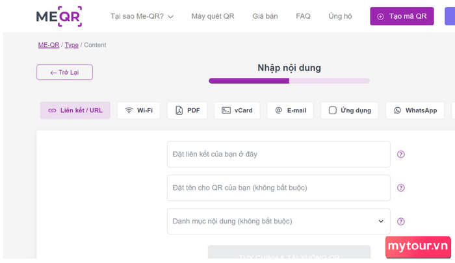Select the Ứng dụng QR type
The image size is (455, 263).
[x=350, y=110]
